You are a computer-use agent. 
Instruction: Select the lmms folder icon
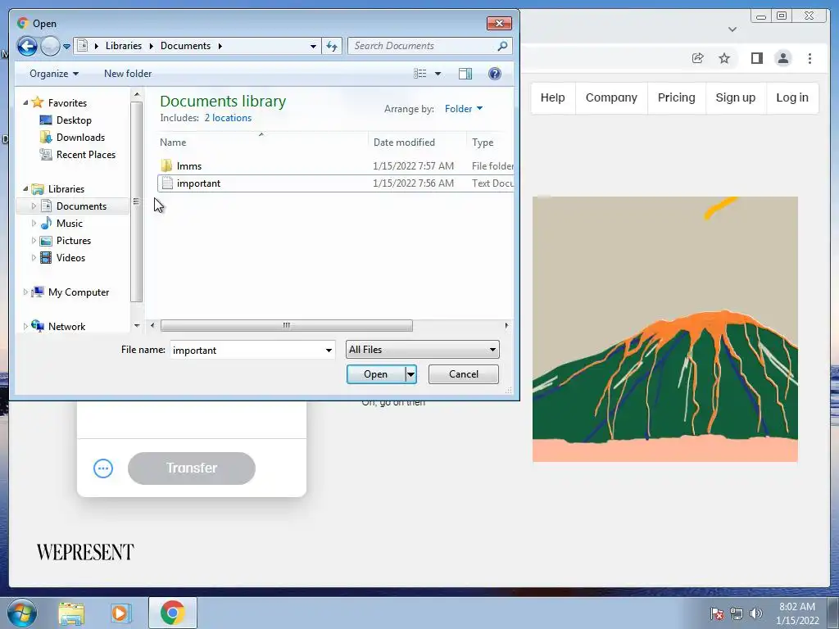click(x=166, y=165)
